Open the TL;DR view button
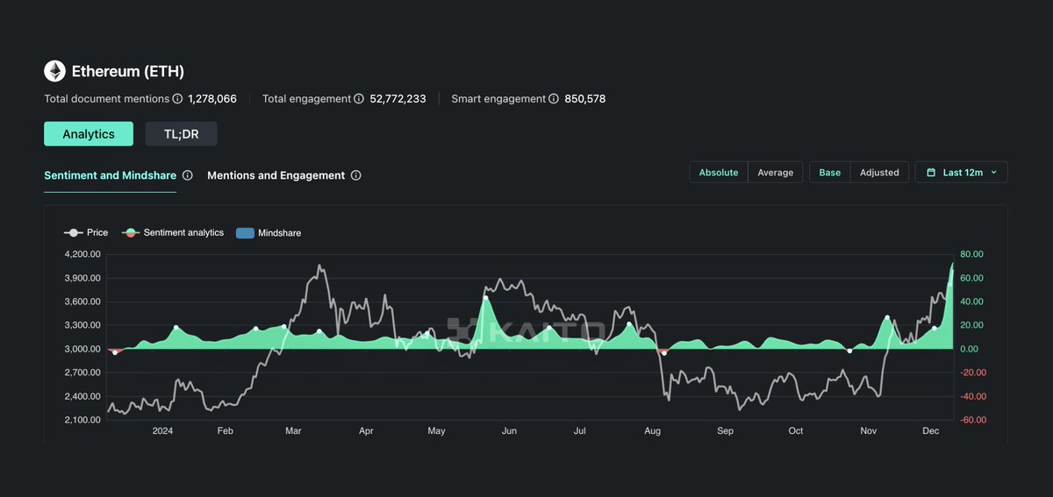The image size is (1053, 497). click(x=181, y=134)
